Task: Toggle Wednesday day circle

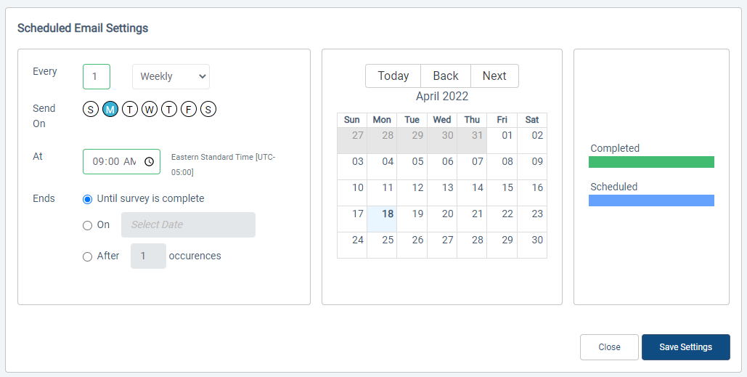Action: (150, 110)
